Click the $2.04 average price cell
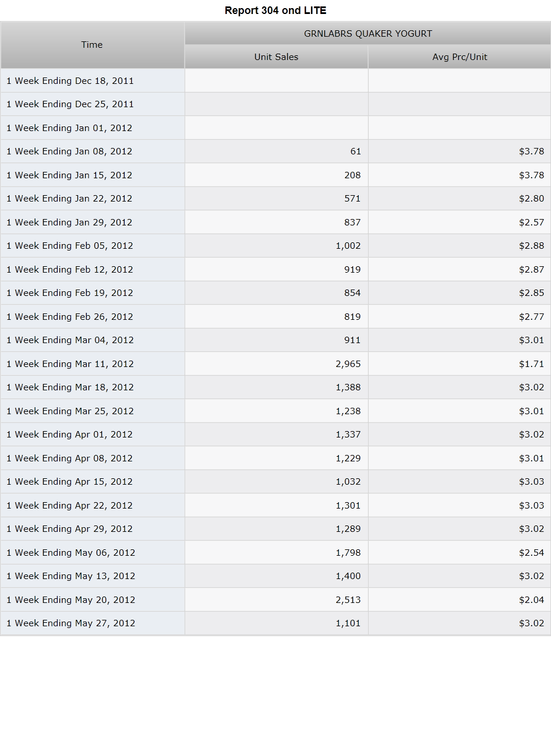The width and height of the screenshot is (551, 748). pyautogui.click(x=460, y=599)
